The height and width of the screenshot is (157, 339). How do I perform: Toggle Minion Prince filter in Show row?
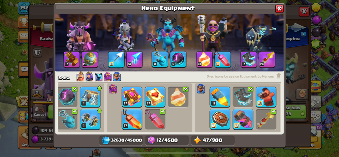pos(98,77)
